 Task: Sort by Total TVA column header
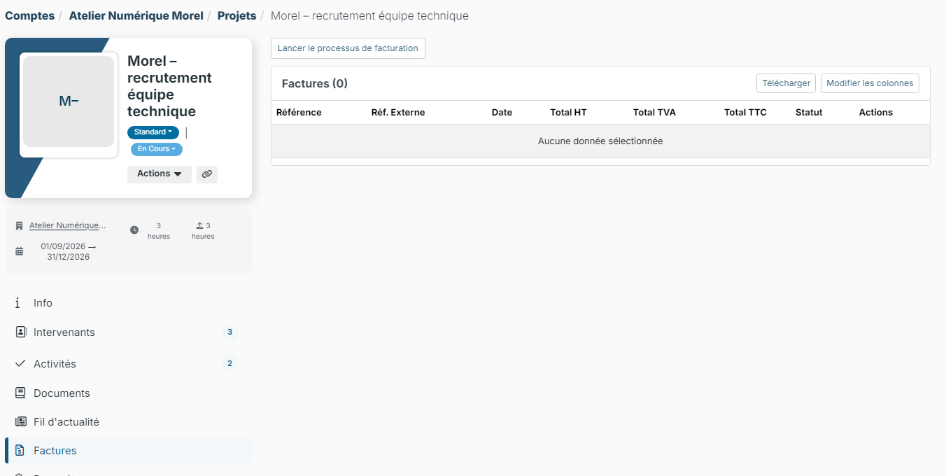pyautogui.click(x=654, y=113)
